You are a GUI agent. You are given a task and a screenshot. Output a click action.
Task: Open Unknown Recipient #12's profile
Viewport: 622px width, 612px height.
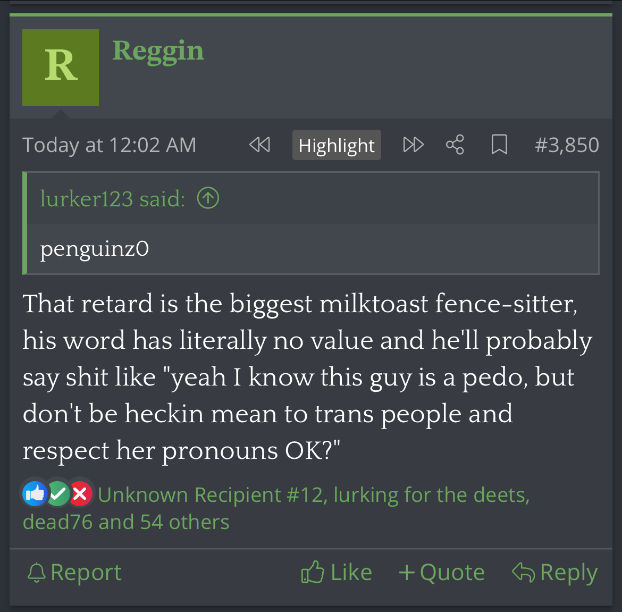(211, 495)
